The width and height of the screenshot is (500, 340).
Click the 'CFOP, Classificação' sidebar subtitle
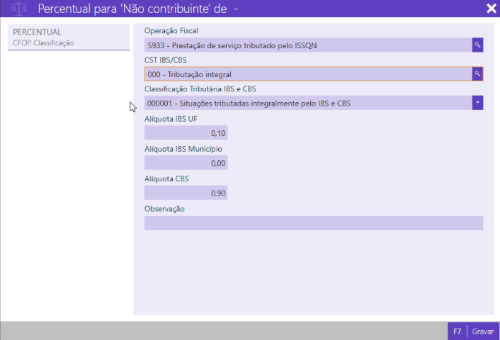click(43, 43)
